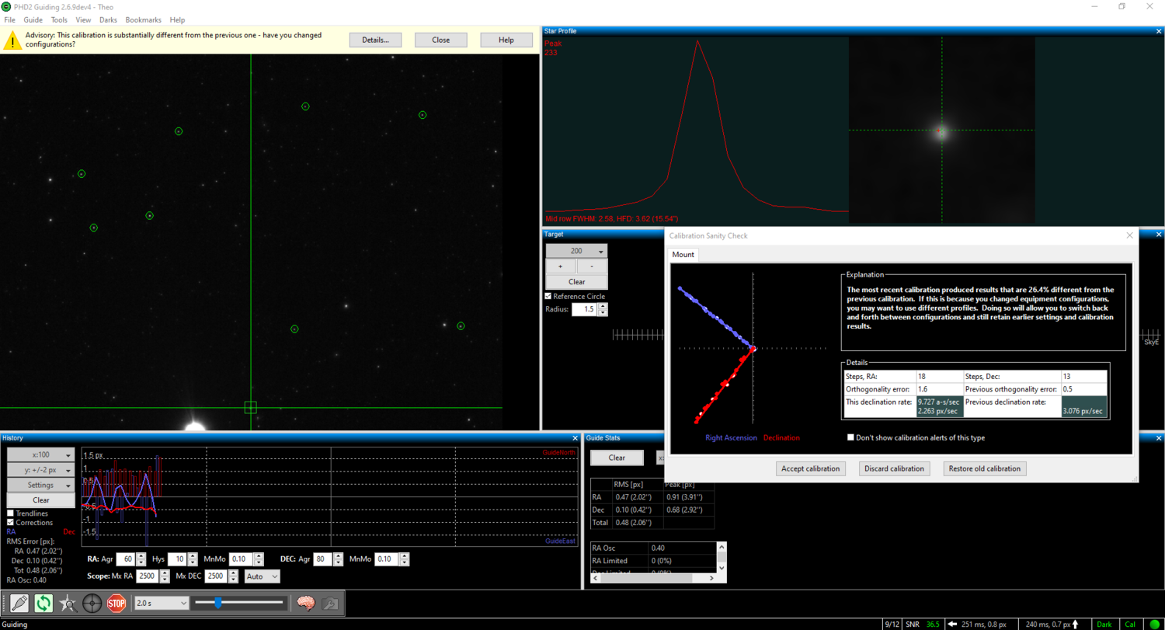Click the reference circle Radius input field
1165x630 pixels.
click(x=583, y=309)
